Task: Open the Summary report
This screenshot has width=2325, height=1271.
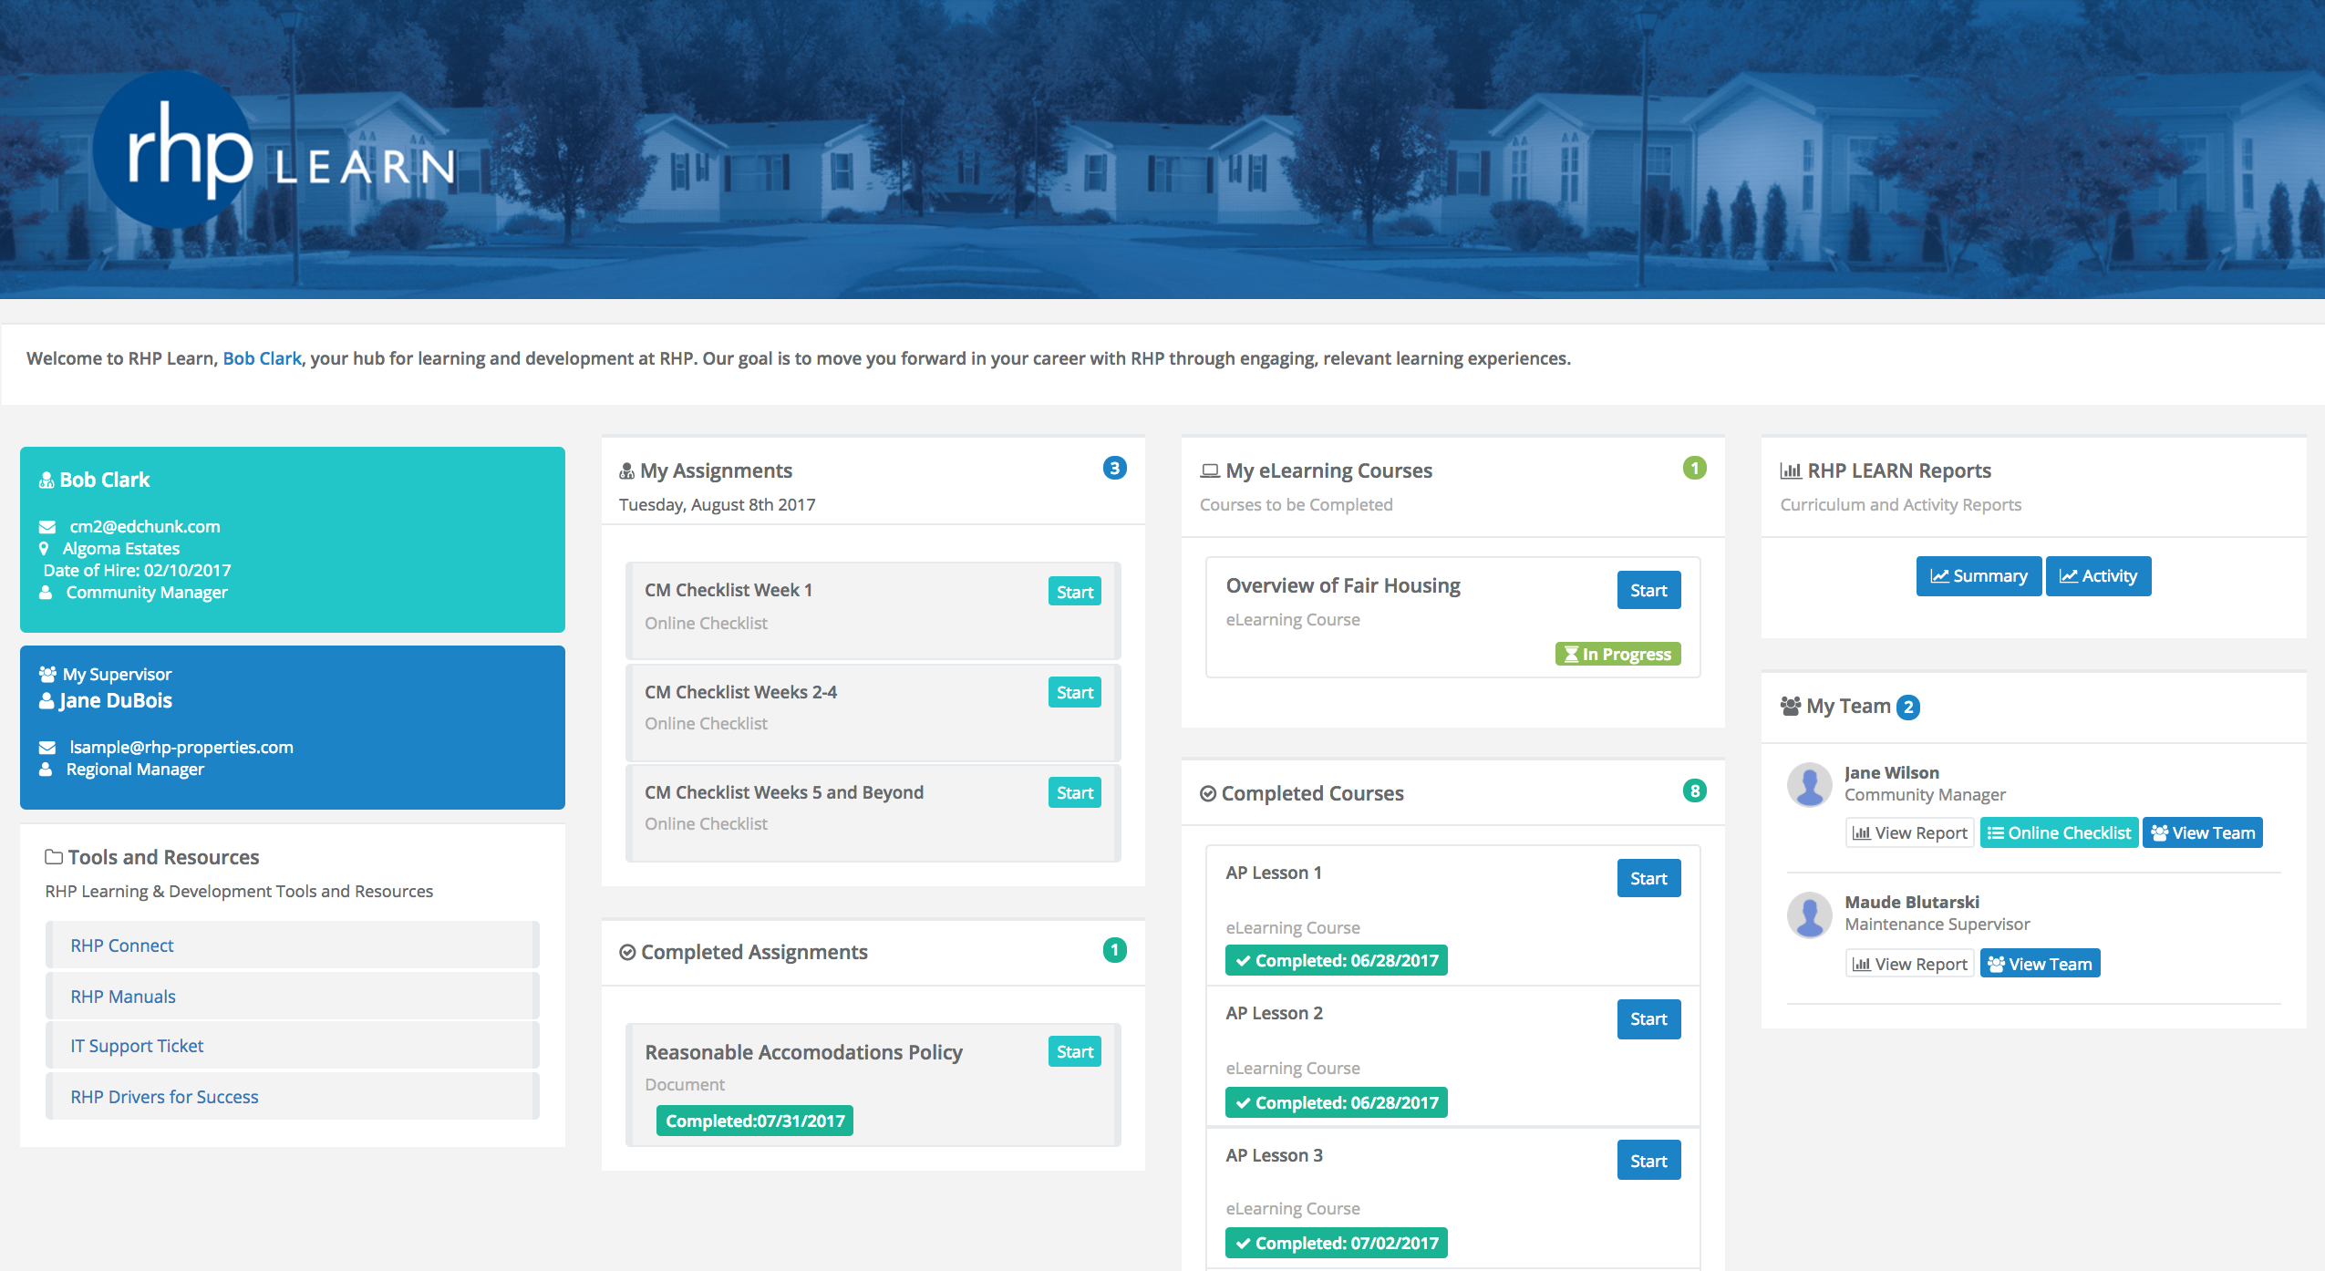Action: click(x=1979, y=576)
